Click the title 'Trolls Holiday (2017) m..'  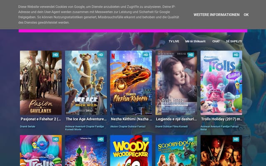point(222,119)
